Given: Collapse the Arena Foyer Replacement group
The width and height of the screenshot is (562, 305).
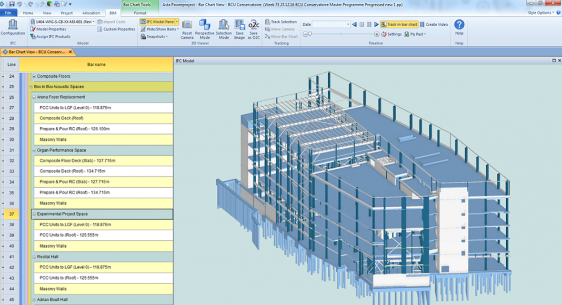Looking at the screenshot, I should 34,97.
